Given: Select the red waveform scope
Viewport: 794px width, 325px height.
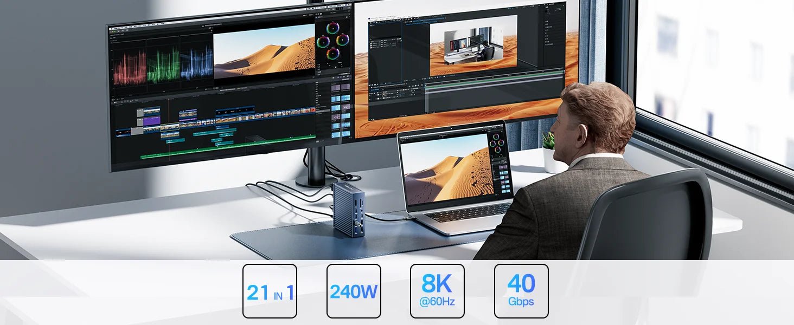Looking at the screenshot, I should [130, 68].
